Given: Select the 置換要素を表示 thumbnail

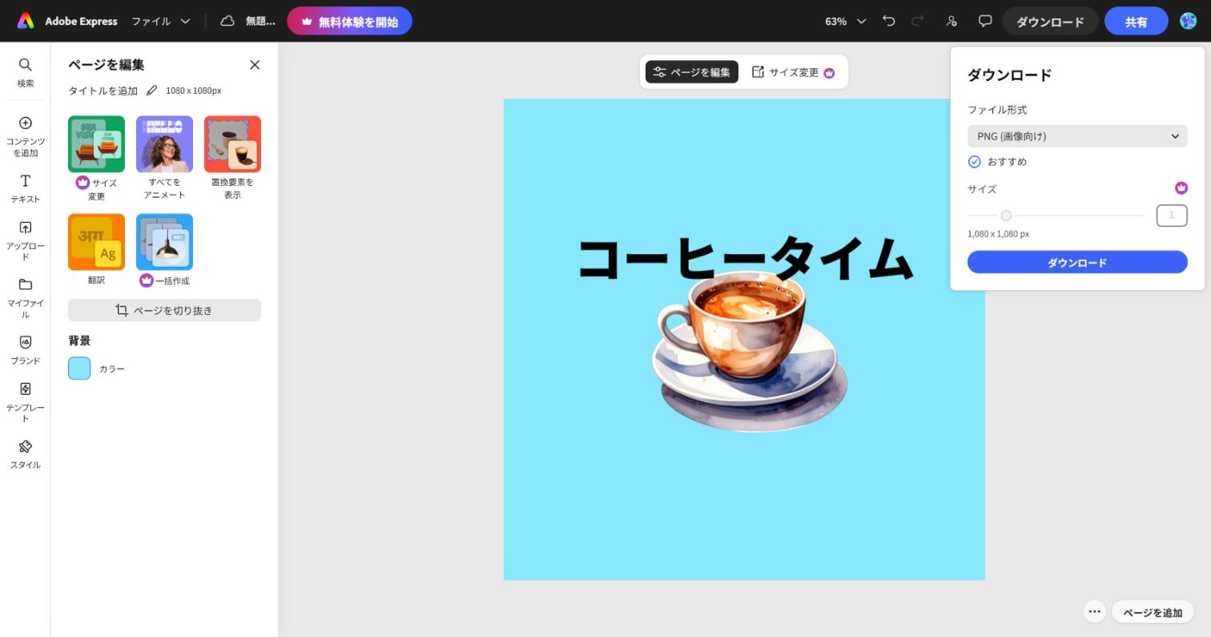Looking at the screenshot, I should click(232, 144).
